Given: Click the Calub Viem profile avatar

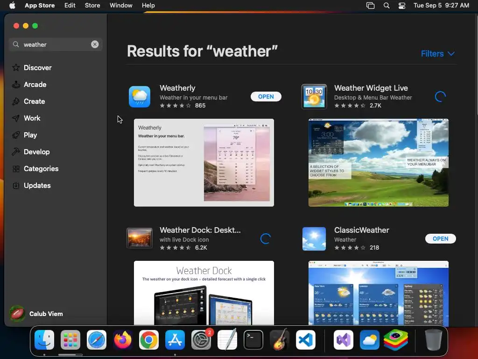Looking at the screenshot, I should coord(17,314).
